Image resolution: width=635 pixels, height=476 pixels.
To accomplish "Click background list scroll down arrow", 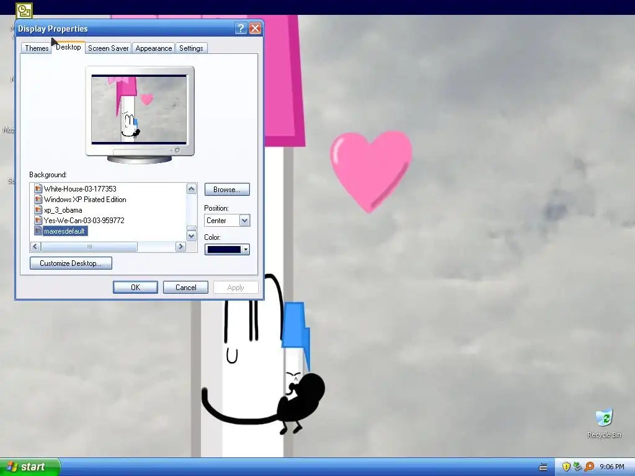I will point(192,236).
